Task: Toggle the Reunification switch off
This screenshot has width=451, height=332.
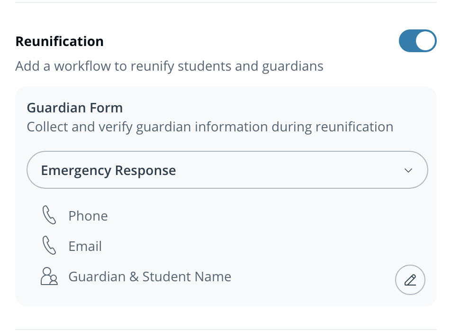Action: (x=417, y=41)
